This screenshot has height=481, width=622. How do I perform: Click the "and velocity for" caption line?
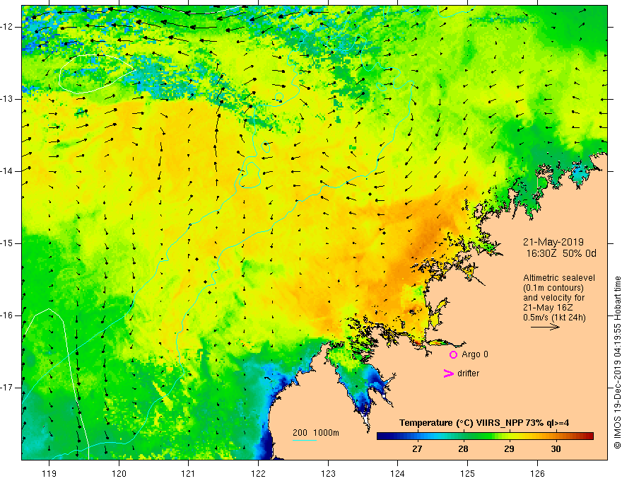coord(553,298)
